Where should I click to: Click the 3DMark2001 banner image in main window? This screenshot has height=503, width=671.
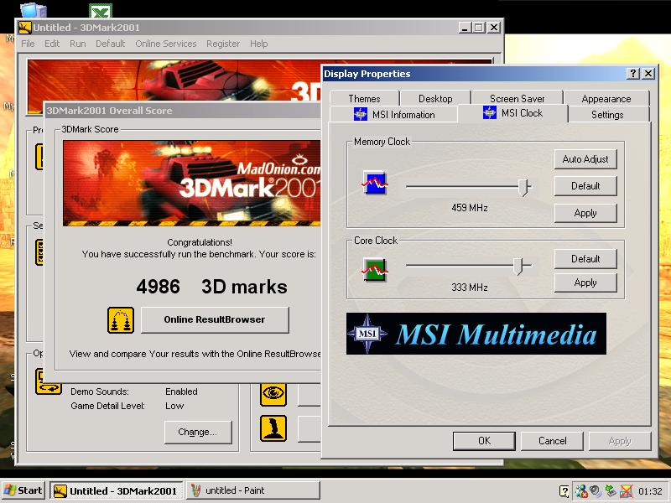tap(174, 80)
